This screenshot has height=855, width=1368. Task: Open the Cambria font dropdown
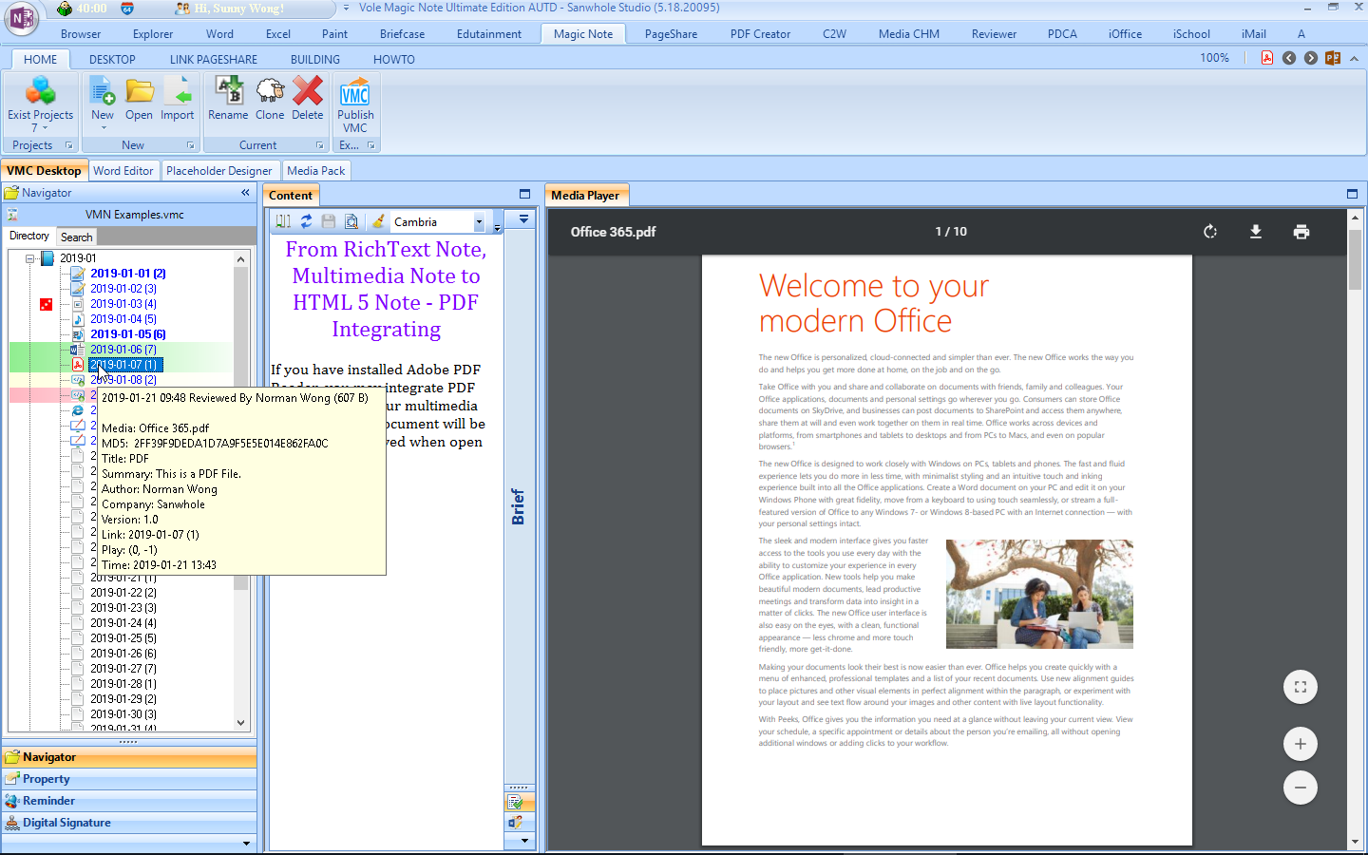click(x=479, y=222)
